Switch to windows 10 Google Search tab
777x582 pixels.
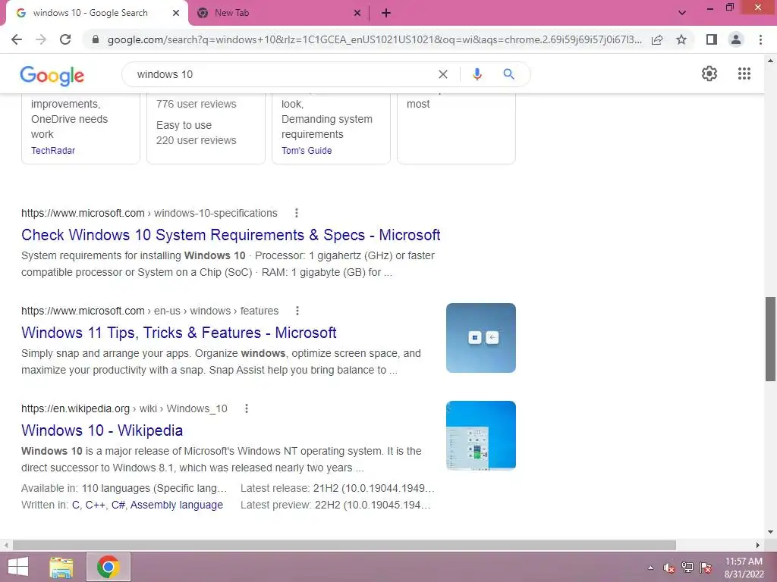91,13
